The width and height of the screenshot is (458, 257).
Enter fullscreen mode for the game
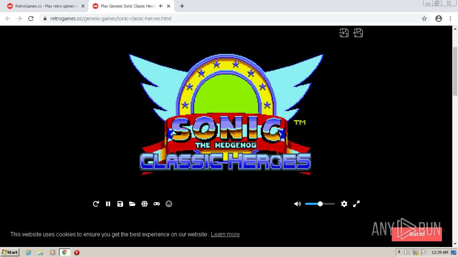[356, 204]
